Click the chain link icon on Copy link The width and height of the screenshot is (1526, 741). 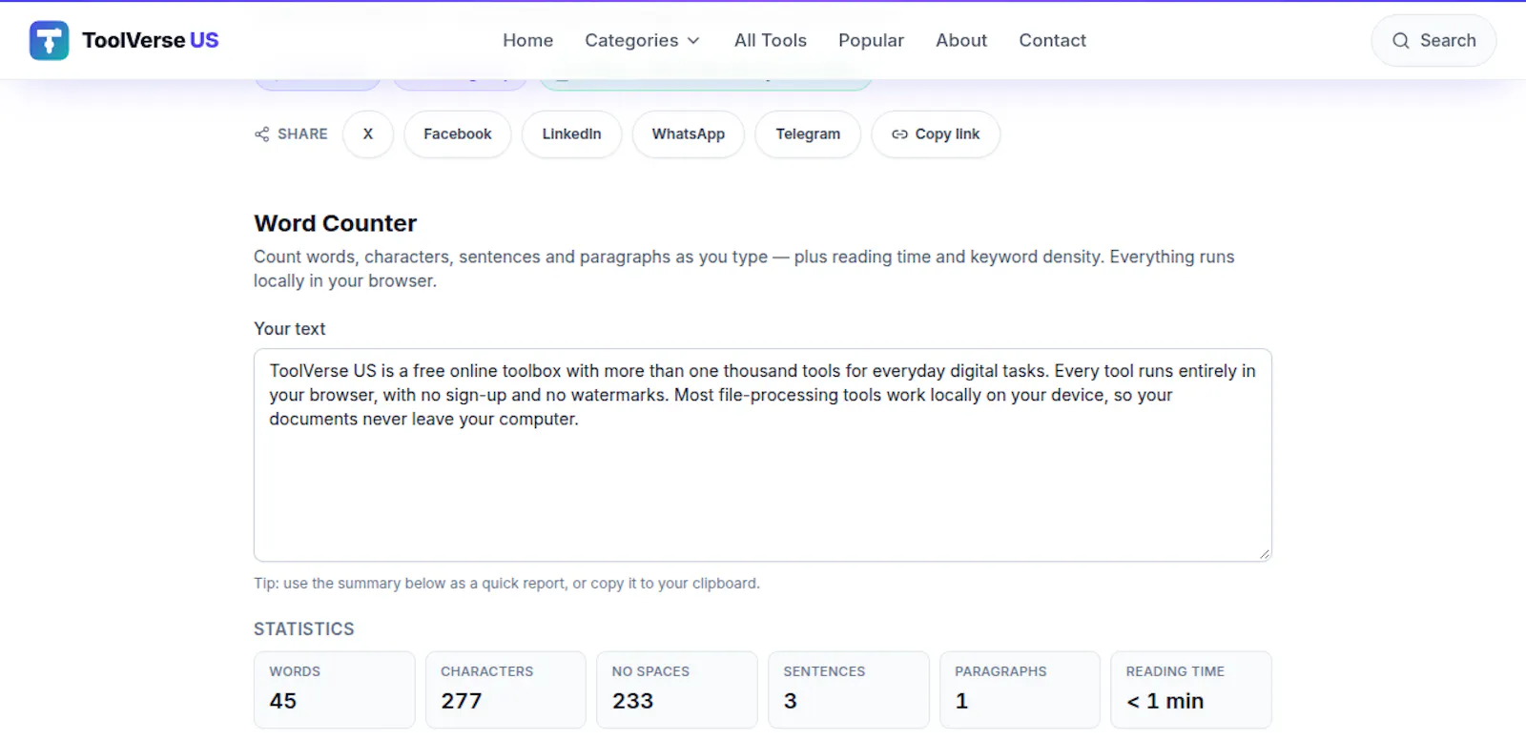point(899,134)
